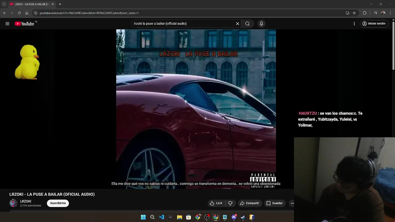Open File Explorer from taskbar

[x=180, y=217]
